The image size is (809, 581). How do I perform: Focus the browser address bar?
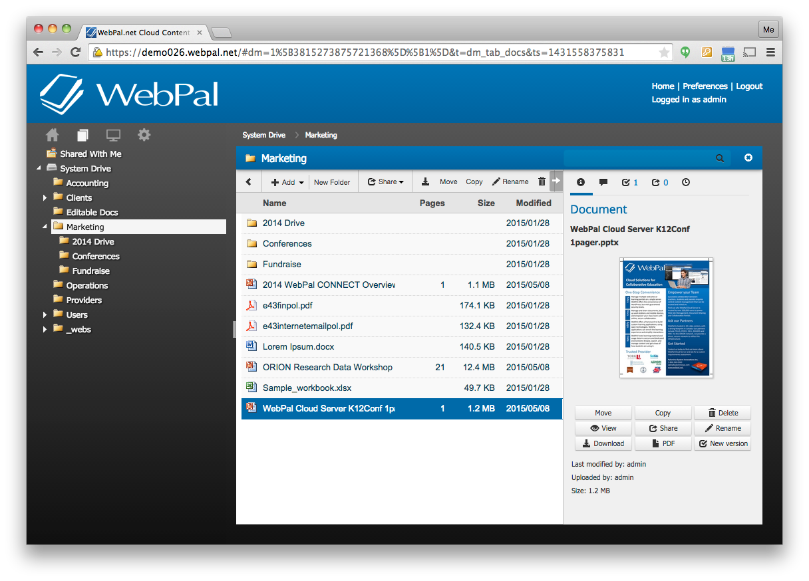(x=381, y=52)
